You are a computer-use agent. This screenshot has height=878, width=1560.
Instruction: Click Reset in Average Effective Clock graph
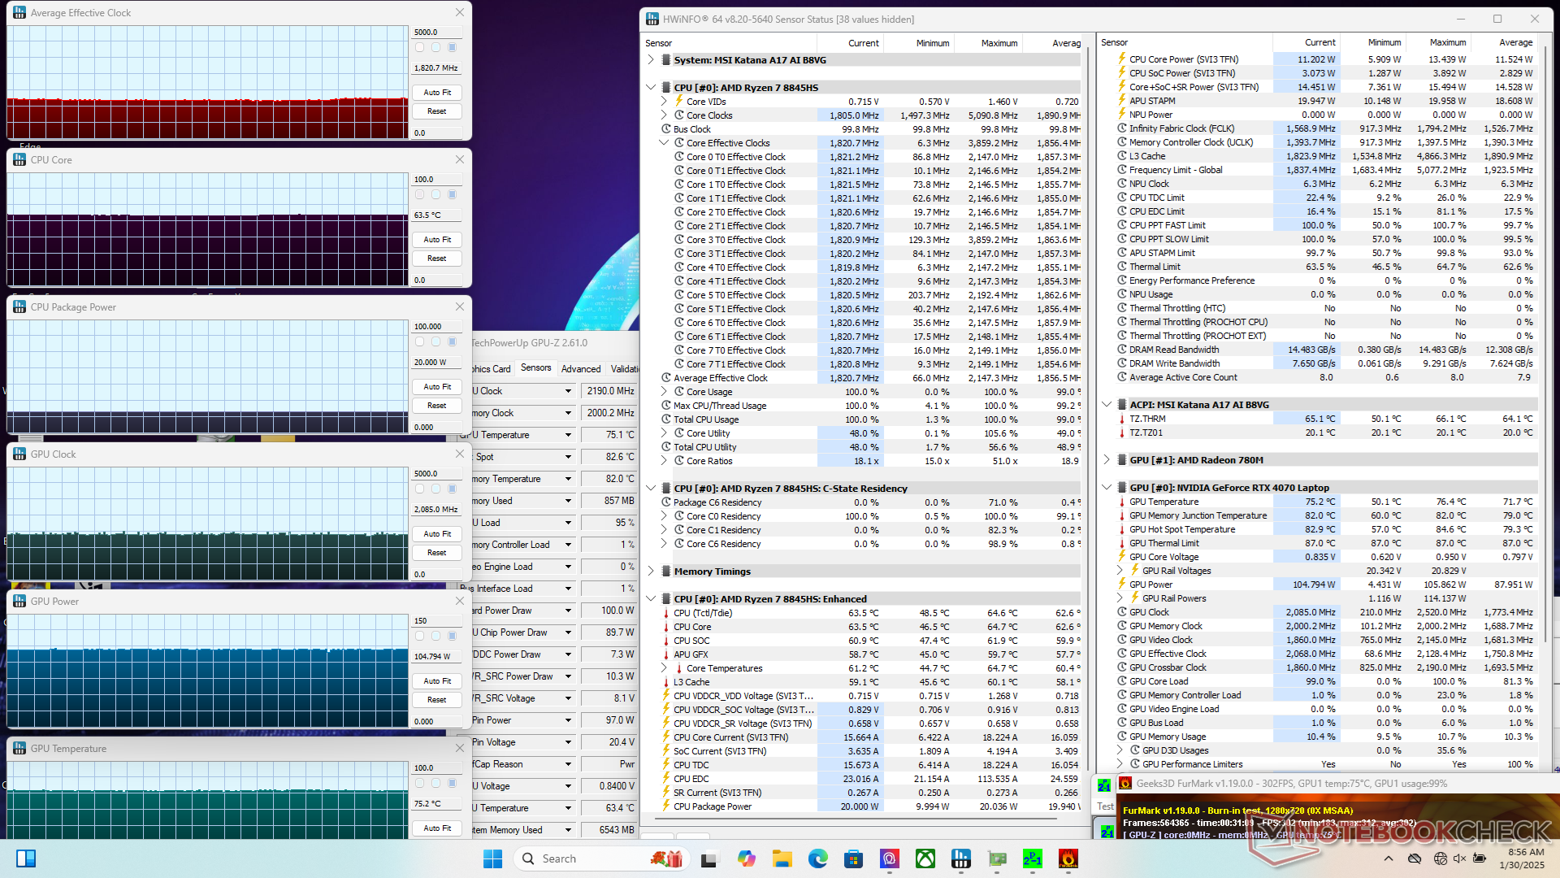point(437,111)
